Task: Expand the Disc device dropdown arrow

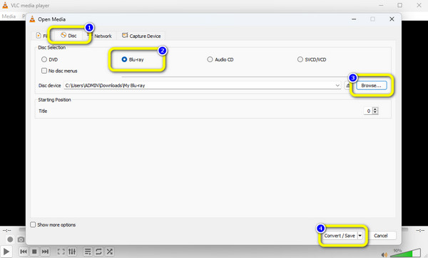Action: pos(337,85)
